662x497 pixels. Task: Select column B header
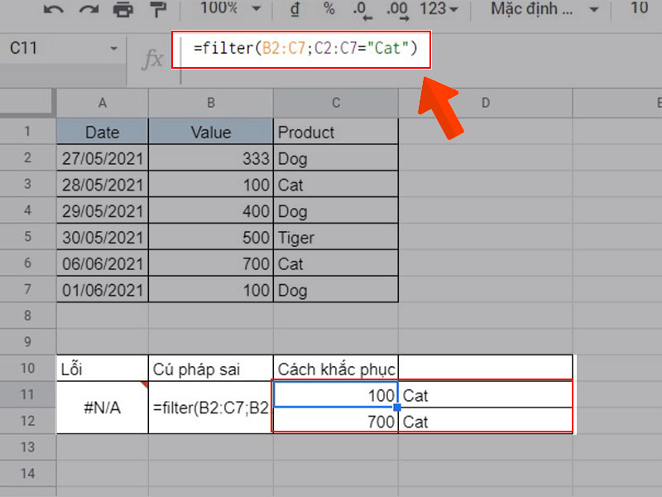(x=211, y=103)
